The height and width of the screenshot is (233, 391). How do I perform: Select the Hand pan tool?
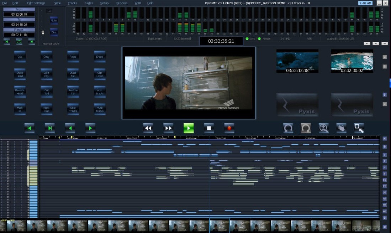(341, 128)
